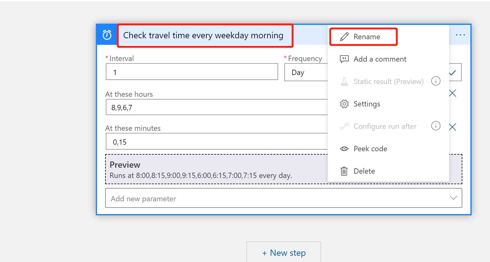
Task: Click the 'Runs at 8:00,8:15...' preview text
Action: click(x=201, y=175)
